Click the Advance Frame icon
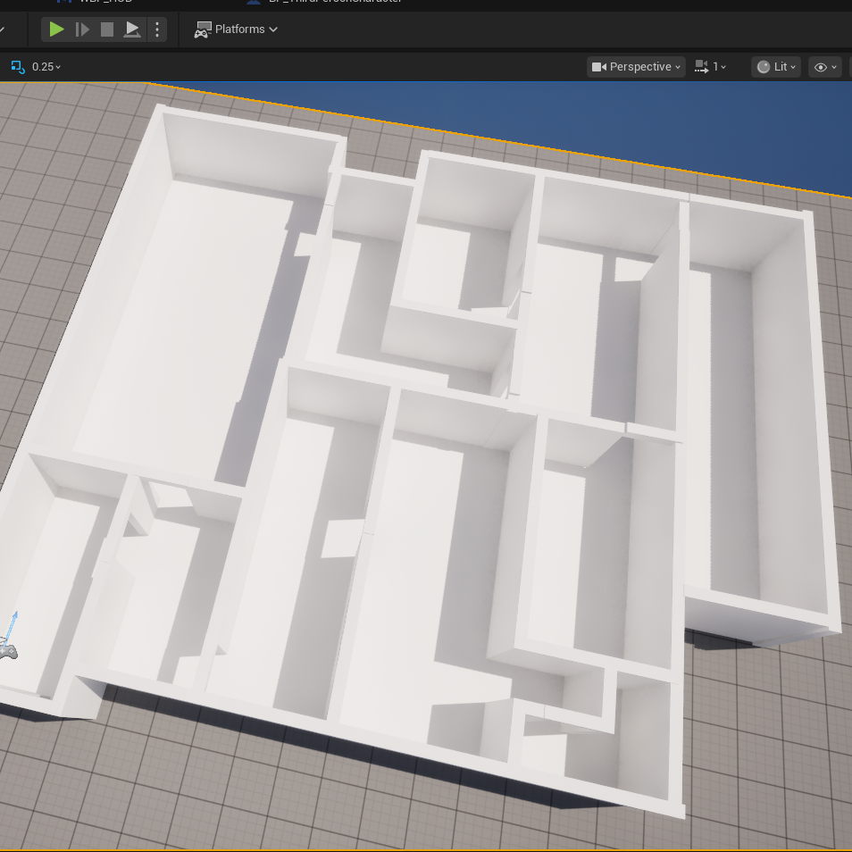This screenshot has width=852, height=852. click(x=82, y=29)
